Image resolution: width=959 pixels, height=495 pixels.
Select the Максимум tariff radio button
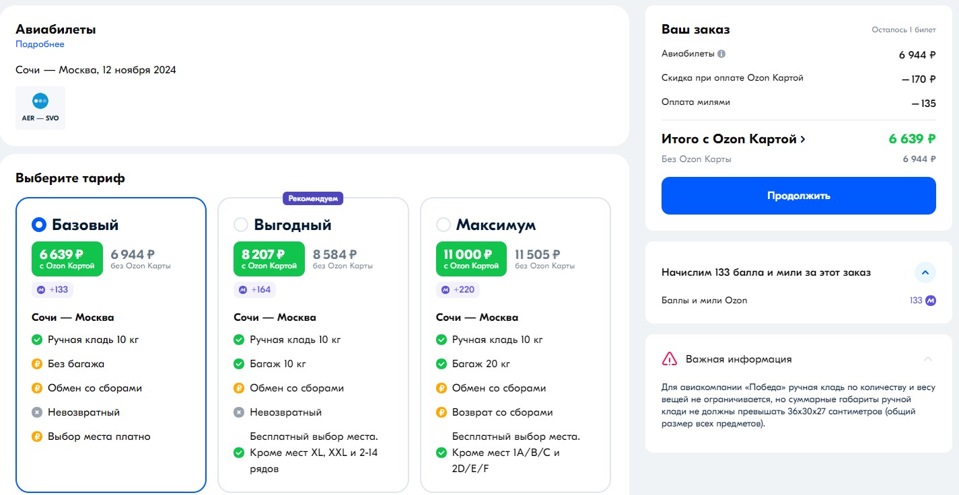[443, 225]
